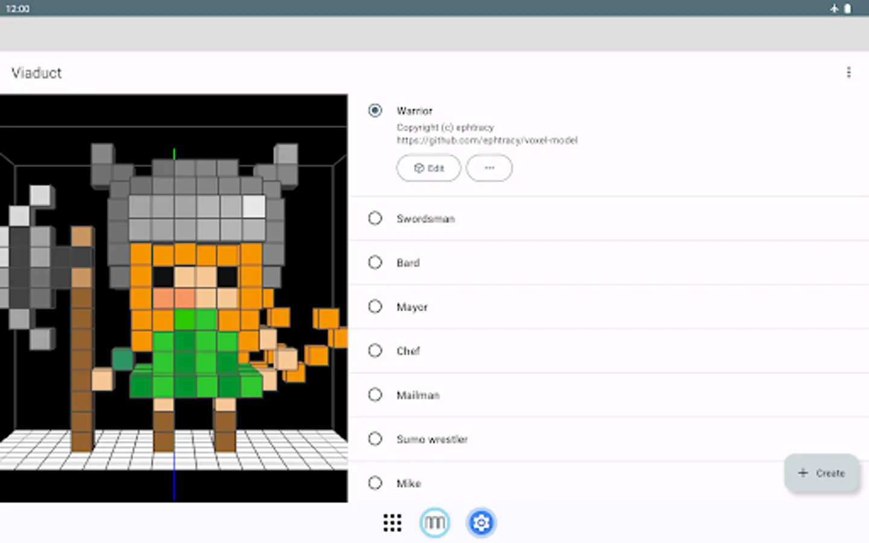Pick the Chef radio button

[x=375, y=351]
